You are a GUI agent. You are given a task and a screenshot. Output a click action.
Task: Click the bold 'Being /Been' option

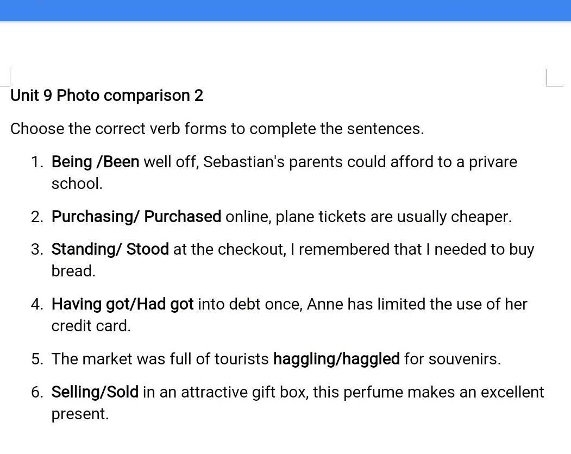click(95, 162)
